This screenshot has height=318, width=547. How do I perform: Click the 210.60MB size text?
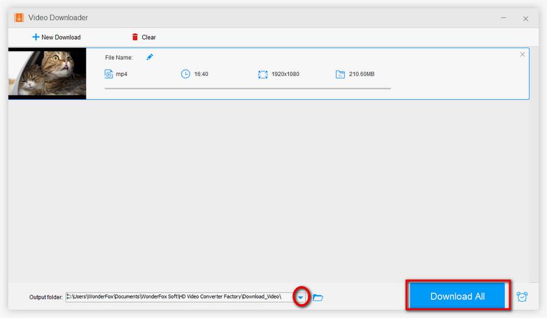(362, 74)
